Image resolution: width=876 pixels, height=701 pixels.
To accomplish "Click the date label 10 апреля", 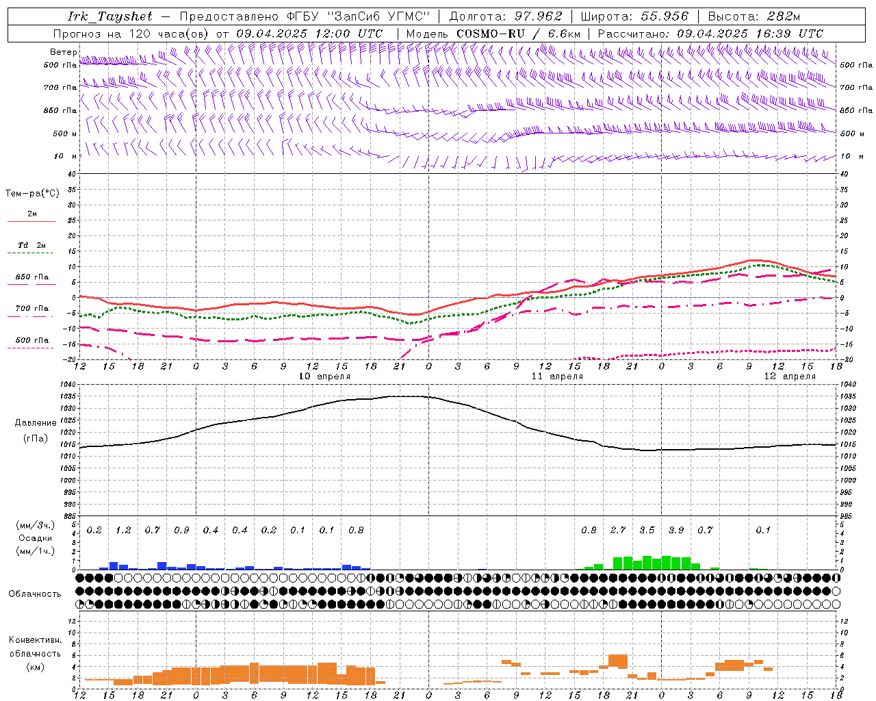I will 324,377.
